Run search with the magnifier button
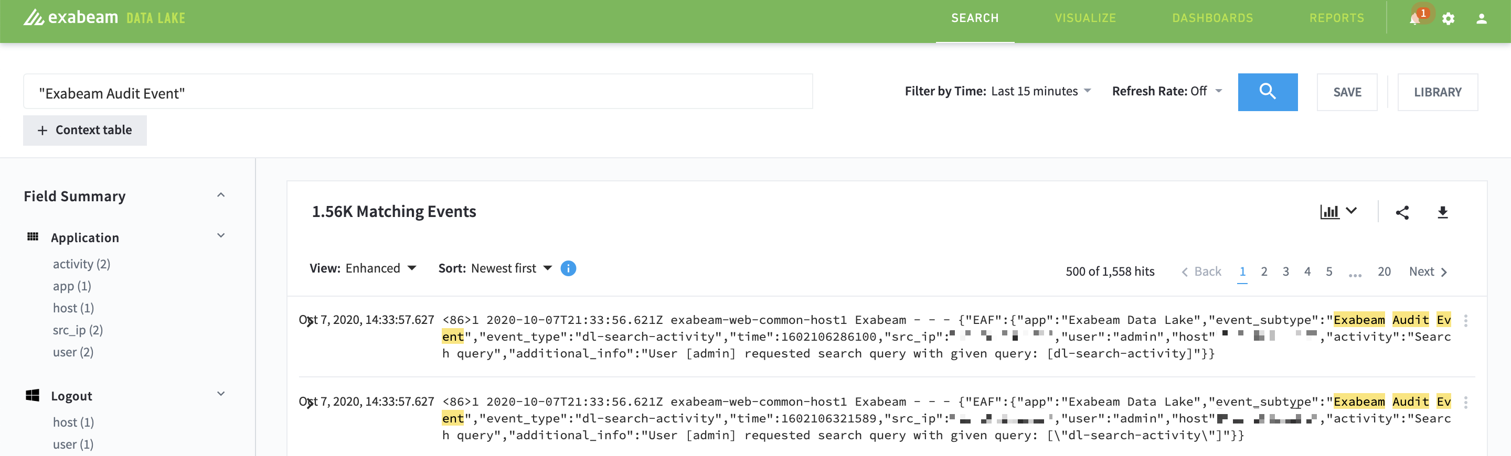 click(1268, 92)
